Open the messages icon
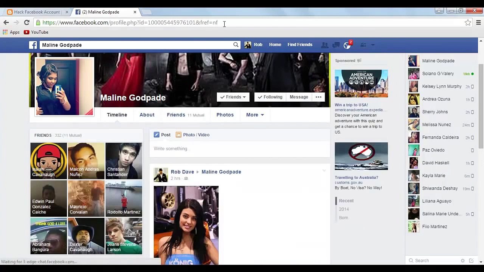This screenshot has width=484, height=272. click(x=336, y=45)
